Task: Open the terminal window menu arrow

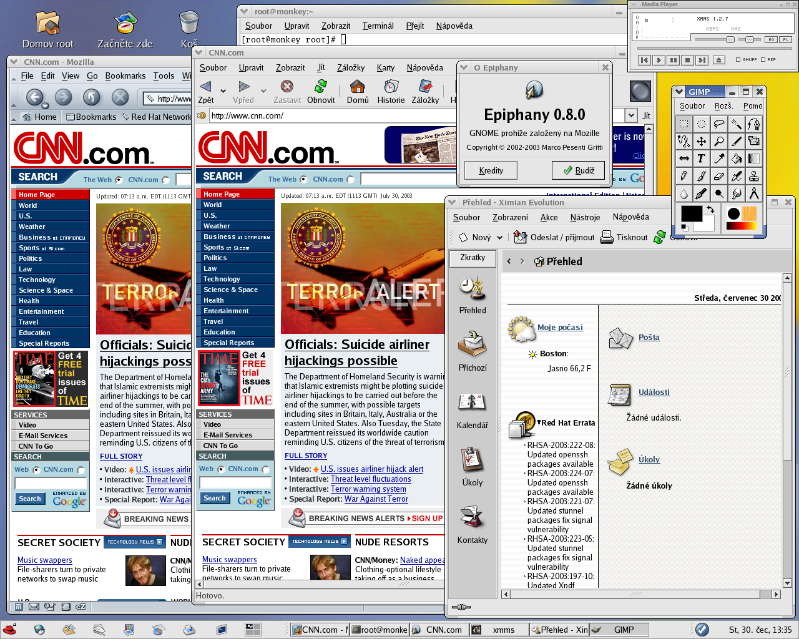Action: click(x=245, y=11)
